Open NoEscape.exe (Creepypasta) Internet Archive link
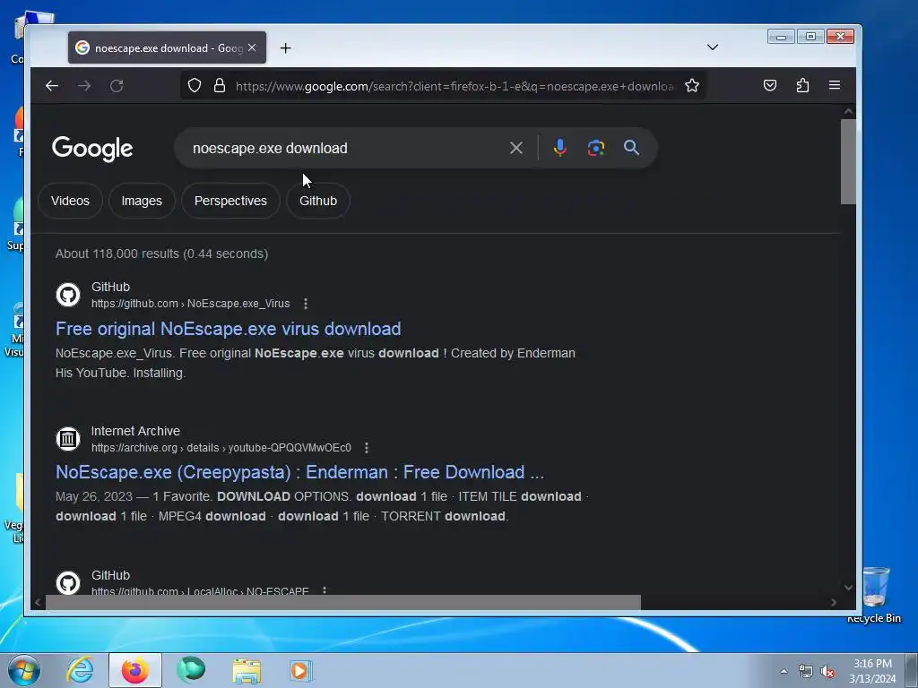 [299, 472]
